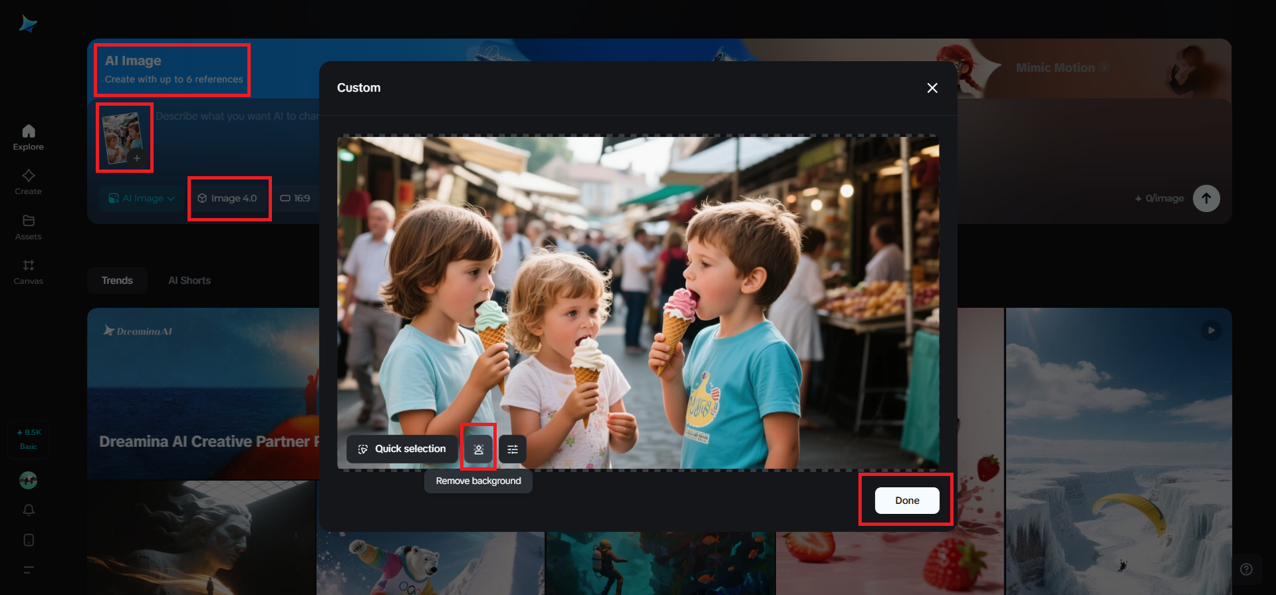Image resolution: width=1276 pixels, height=595 pixels.
Task: Open help via the question mark icon
Action: 1246,569
